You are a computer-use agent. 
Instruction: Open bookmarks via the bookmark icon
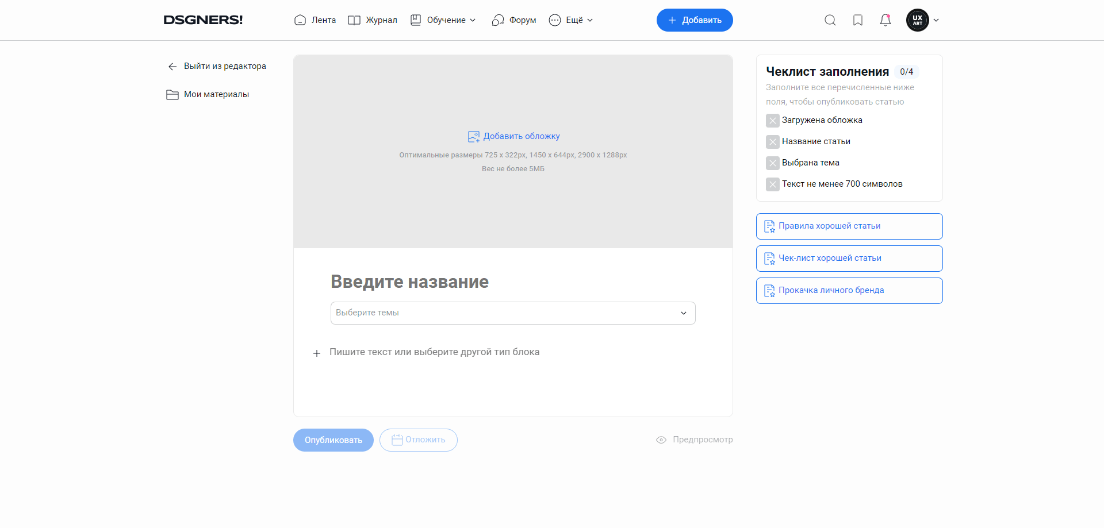858,20
